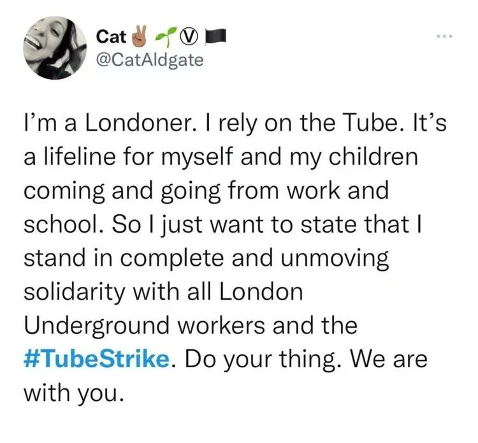The width and height of the screenshot is (478, 443).
Task: Click the line "stand in complete and unmoving"
Action: [206, 258]
